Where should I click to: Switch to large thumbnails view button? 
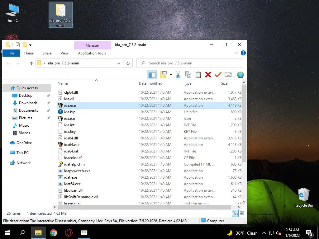click(242, 213)
